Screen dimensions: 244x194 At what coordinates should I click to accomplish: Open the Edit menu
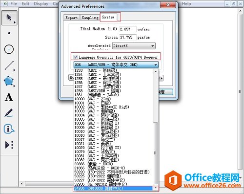click(25, 3)
